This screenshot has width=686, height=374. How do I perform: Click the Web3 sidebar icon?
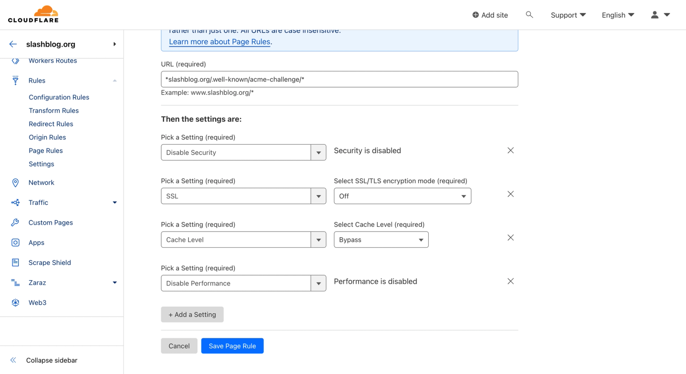coord(15,302)
